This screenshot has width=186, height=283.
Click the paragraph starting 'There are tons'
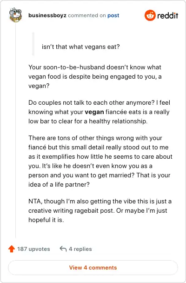(x=100, y=161)
